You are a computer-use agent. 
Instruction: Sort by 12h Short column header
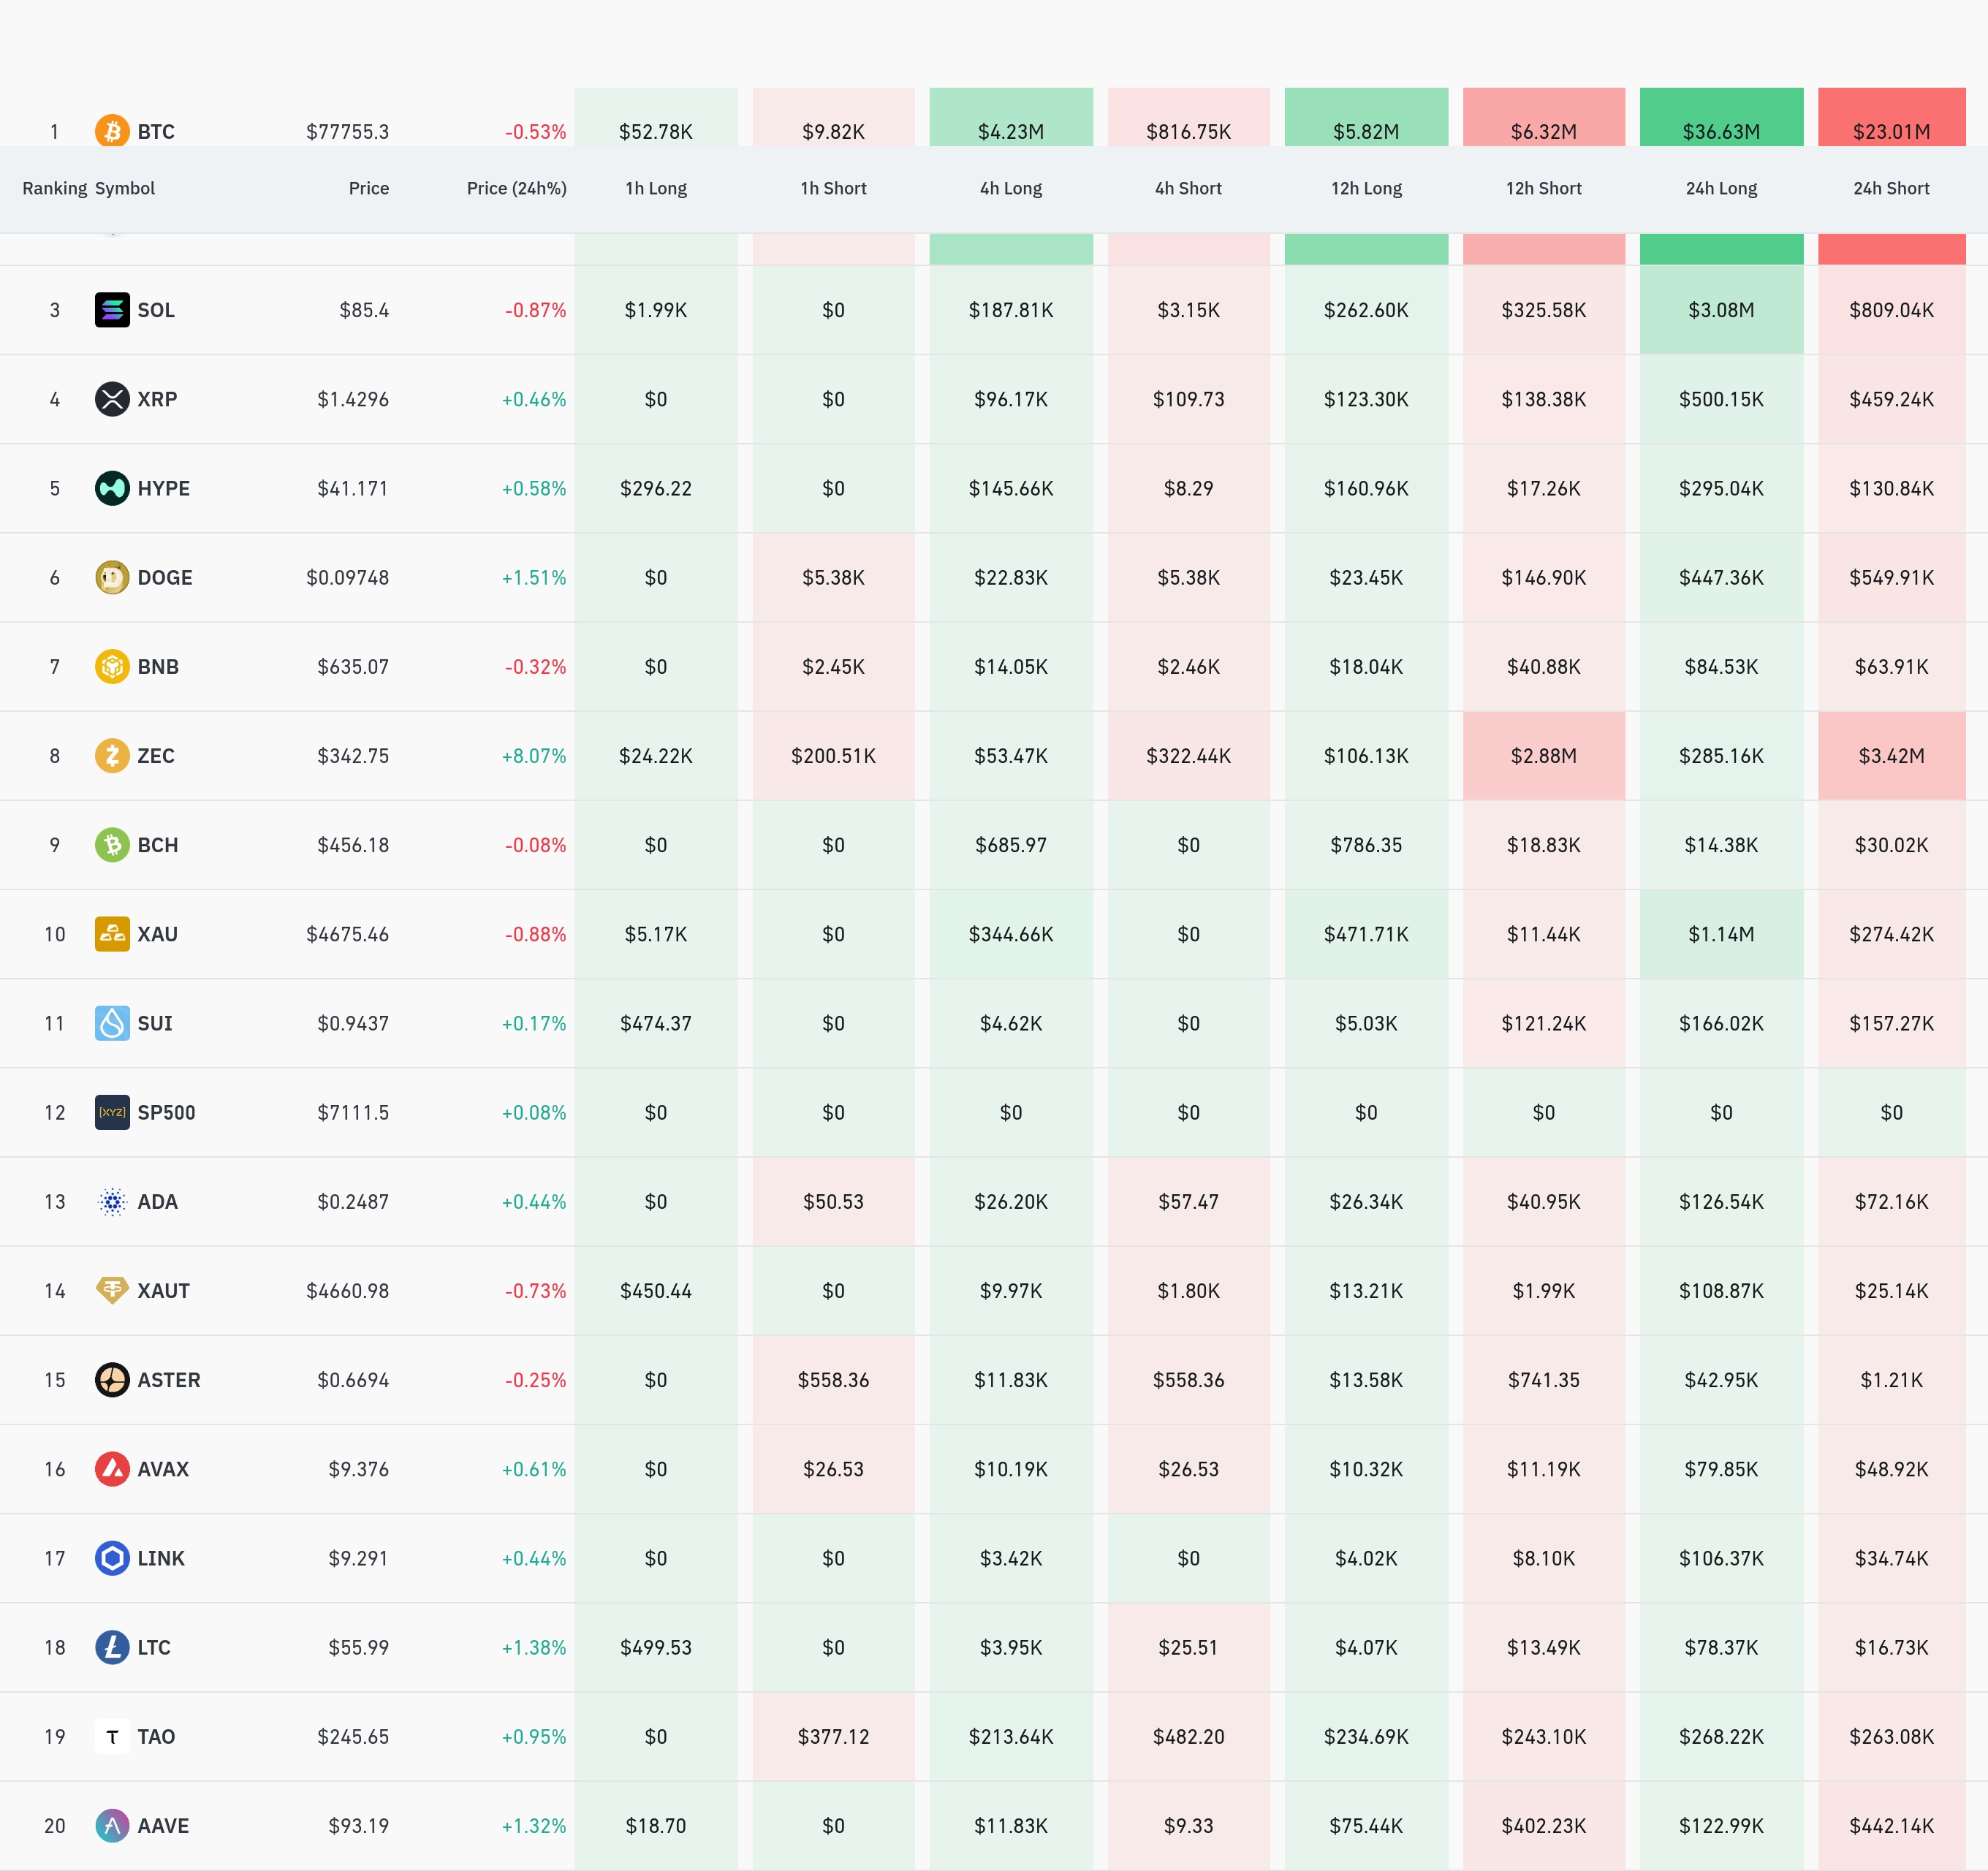[1543, 188]
